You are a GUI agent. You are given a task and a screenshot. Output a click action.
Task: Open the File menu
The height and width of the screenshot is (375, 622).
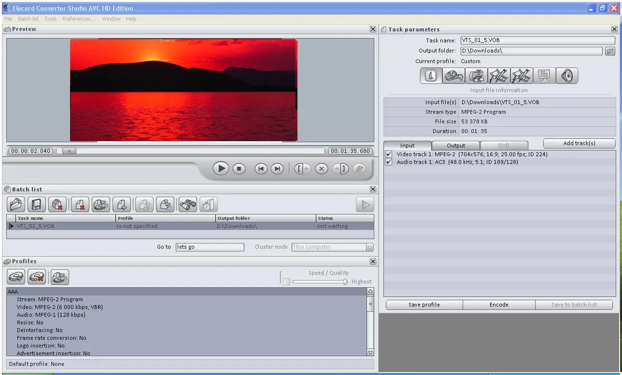click(x=8, y=19)
